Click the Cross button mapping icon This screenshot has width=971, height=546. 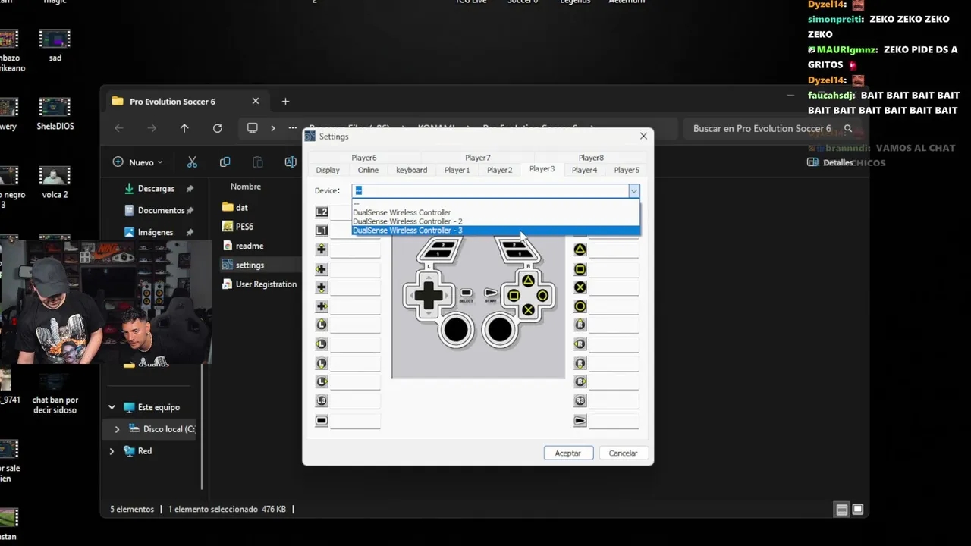coord(580,288)
